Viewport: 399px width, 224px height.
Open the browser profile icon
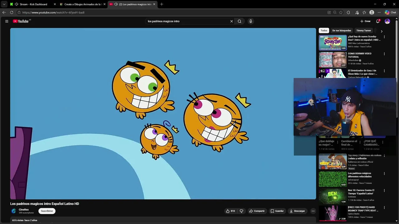click(372, 12)
